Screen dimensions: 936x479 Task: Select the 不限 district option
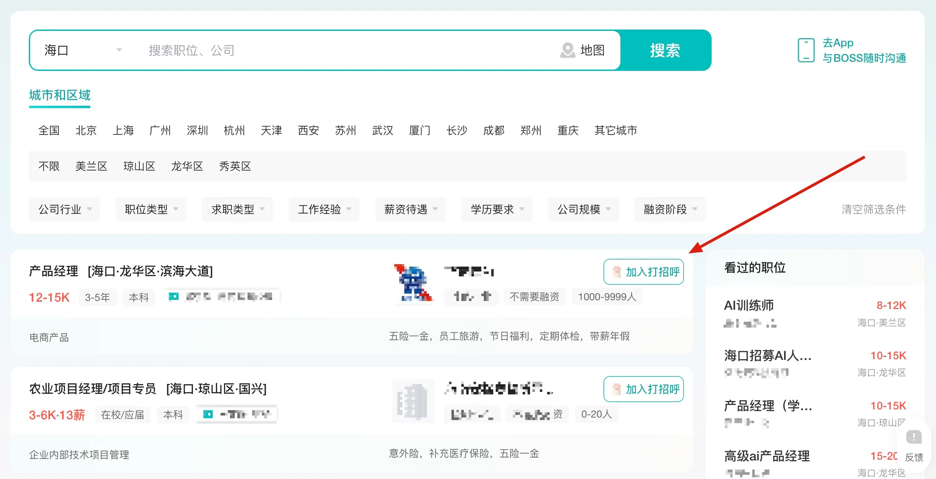click(49, 166)
